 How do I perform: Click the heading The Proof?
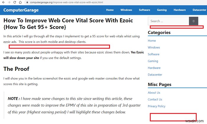(16, 69)
